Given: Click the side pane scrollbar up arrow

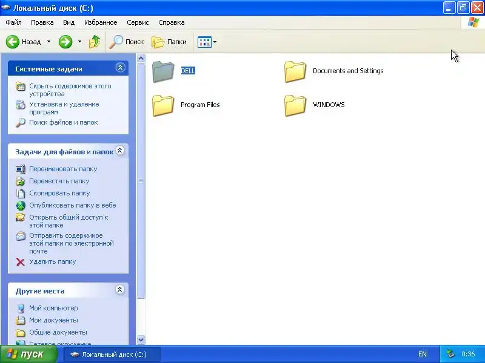Looking at the screenshot, I should click(141, 58).
